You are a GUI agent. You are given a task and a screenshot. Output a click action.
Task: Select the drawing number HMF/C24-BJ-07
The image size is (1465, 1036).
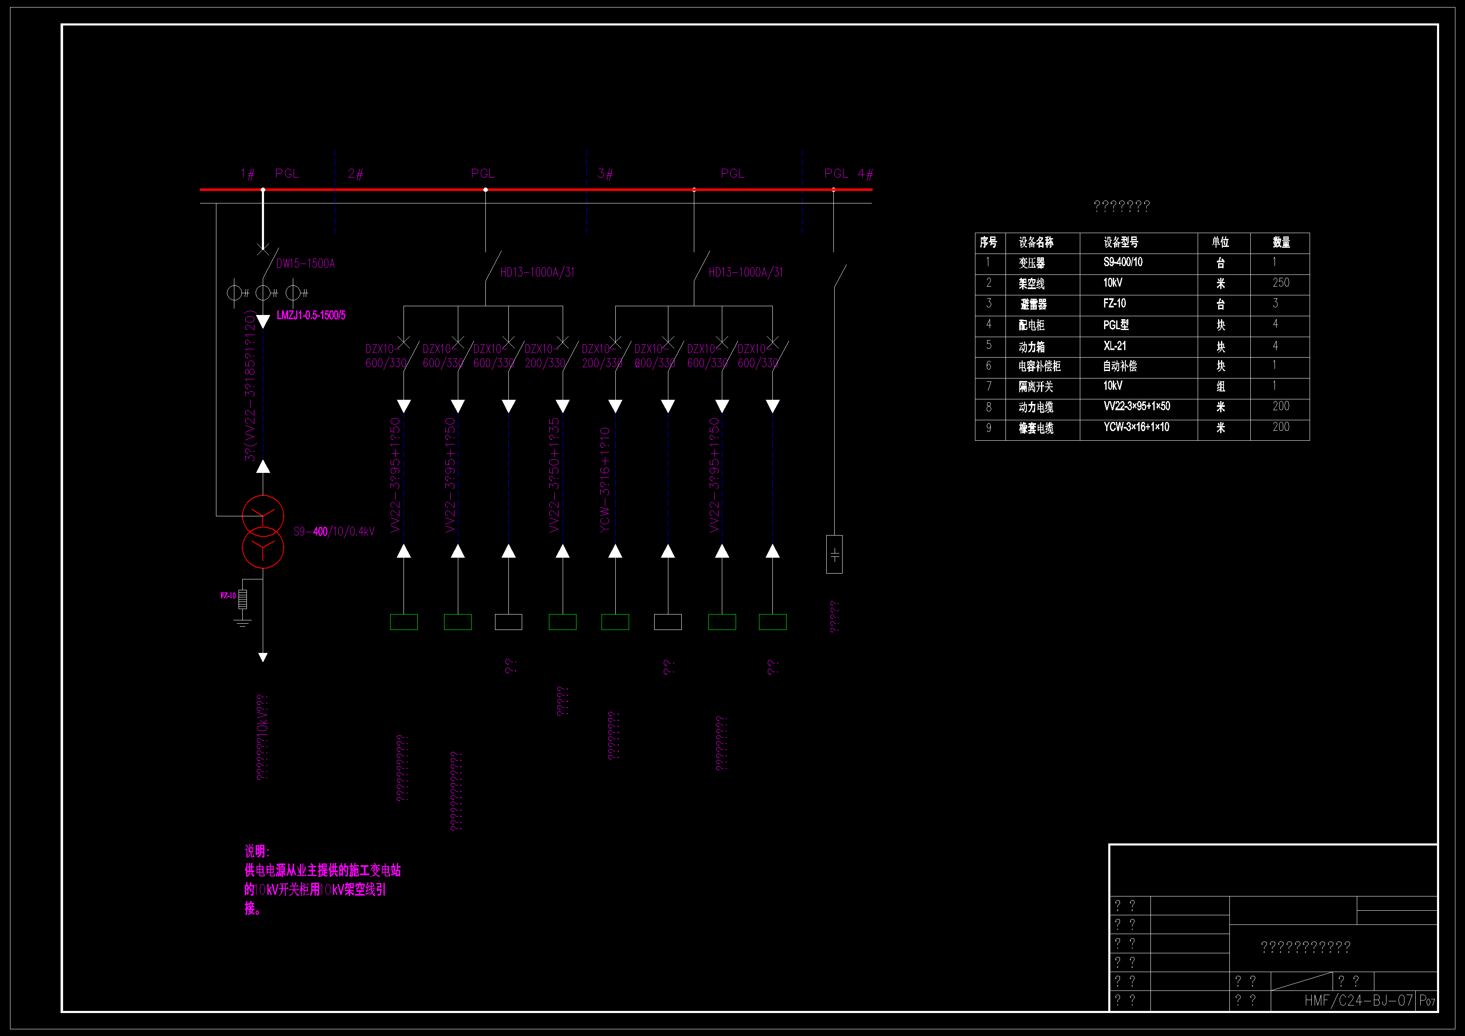click(x=1358, y=1000)
